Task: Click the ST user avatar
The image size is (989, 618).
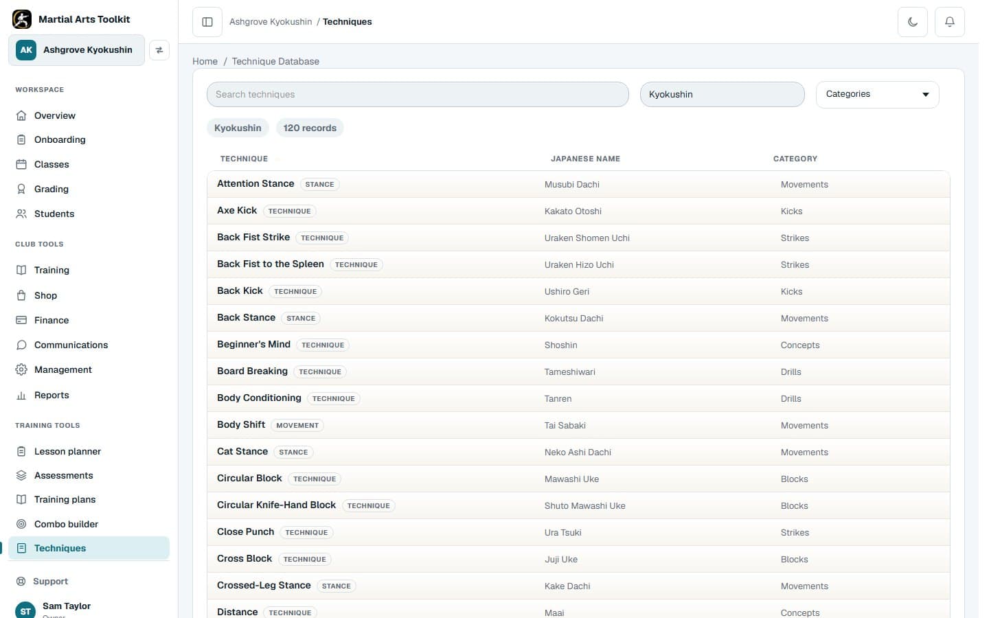Action: point(25,610)
